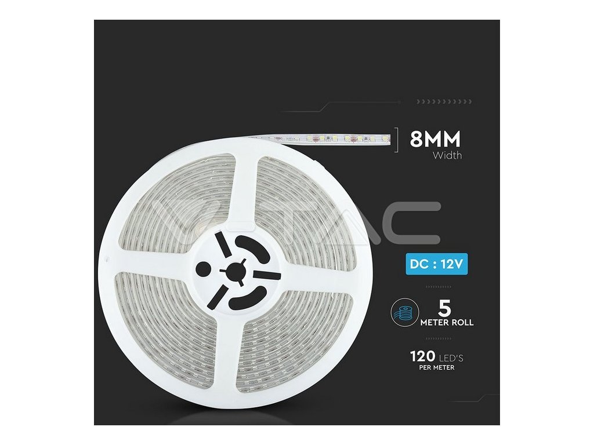The image size is (594, 445).
Task: Click the large number 5 text
Action: [444, 308]
